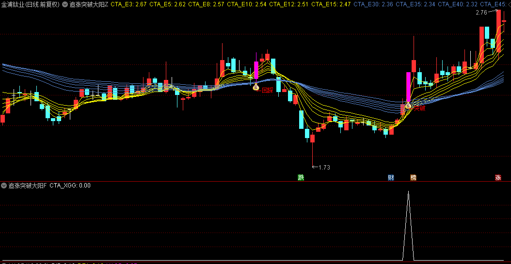Select the CTA_E8: 2.57 value

point(206,4)
